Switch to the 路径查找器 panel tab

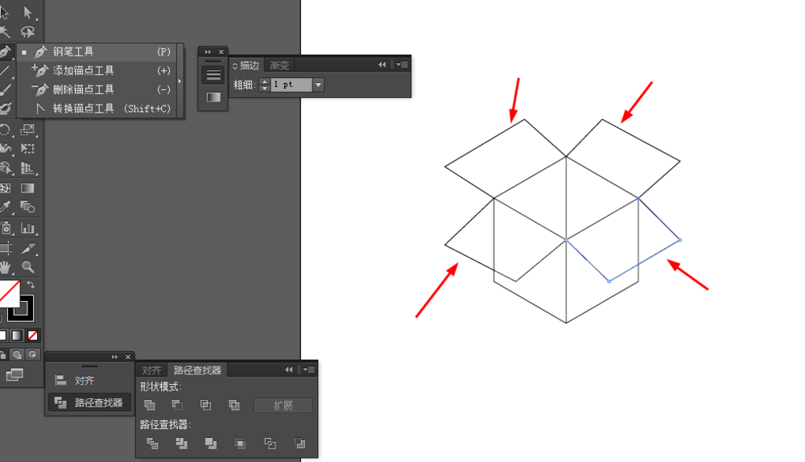pos(197,370)
